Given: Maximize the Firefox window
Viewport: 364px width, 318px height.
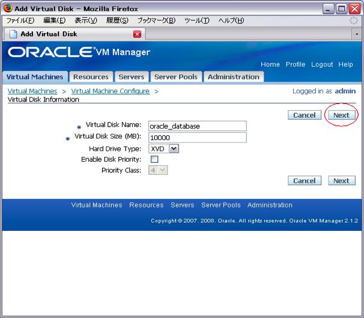Looking at the screenshot, I should coord(342,9).
